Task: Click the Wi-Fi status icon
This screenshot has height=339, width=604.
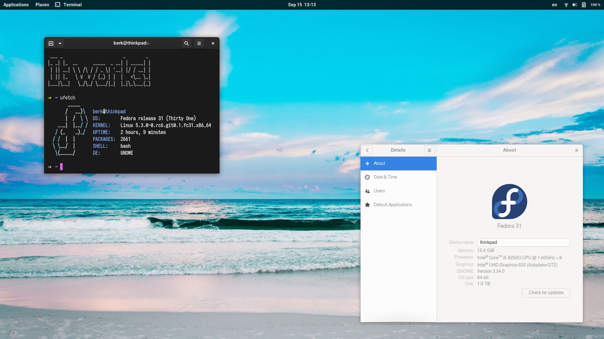Action: pos(566,5)
